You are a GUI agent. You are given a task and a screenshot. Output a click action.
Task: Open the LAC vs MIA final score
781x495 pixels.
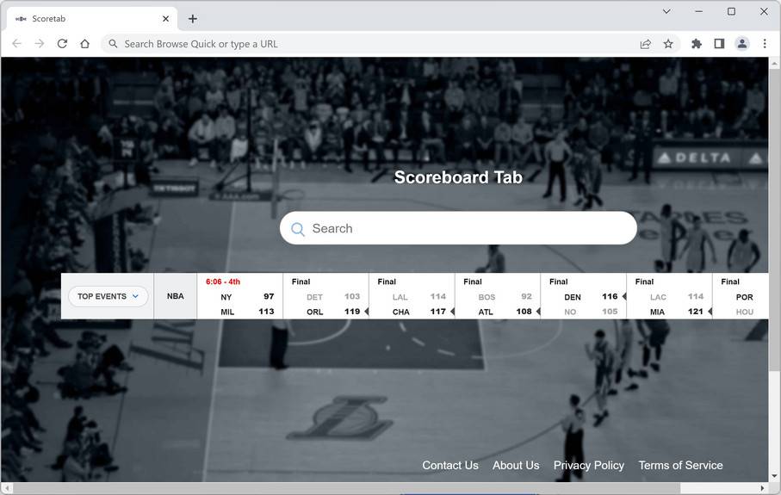[669, 296]
